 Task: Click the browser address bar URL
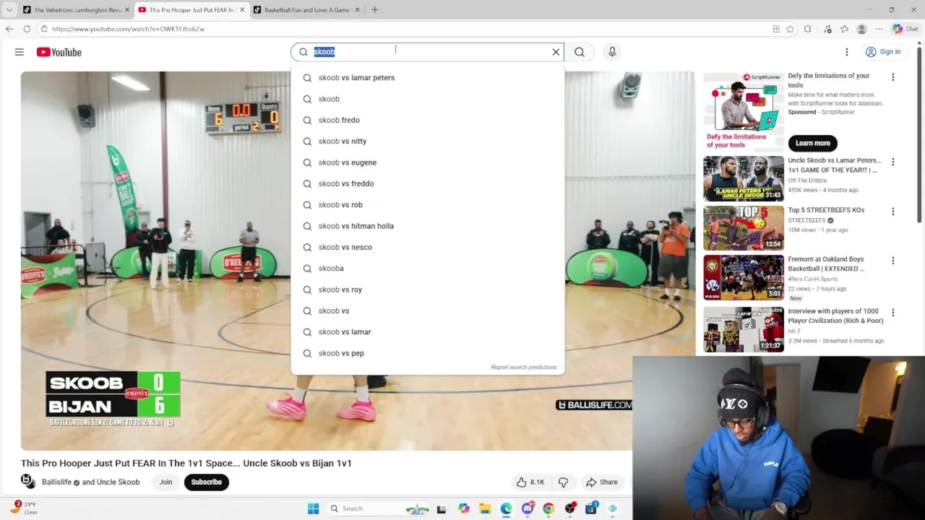pyautogui.click(x=128, y=29)
